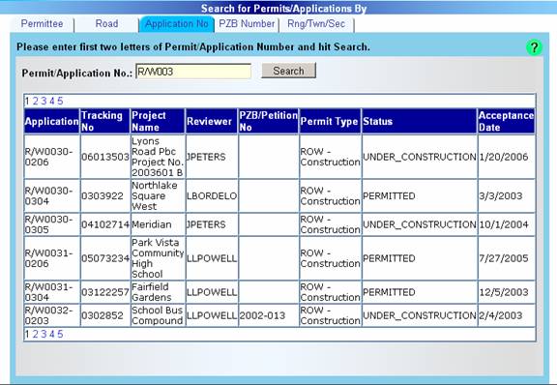Screen dimensions: 557x385
Task: Select application R/W0030-0305
Action: (x=48, y=224)
